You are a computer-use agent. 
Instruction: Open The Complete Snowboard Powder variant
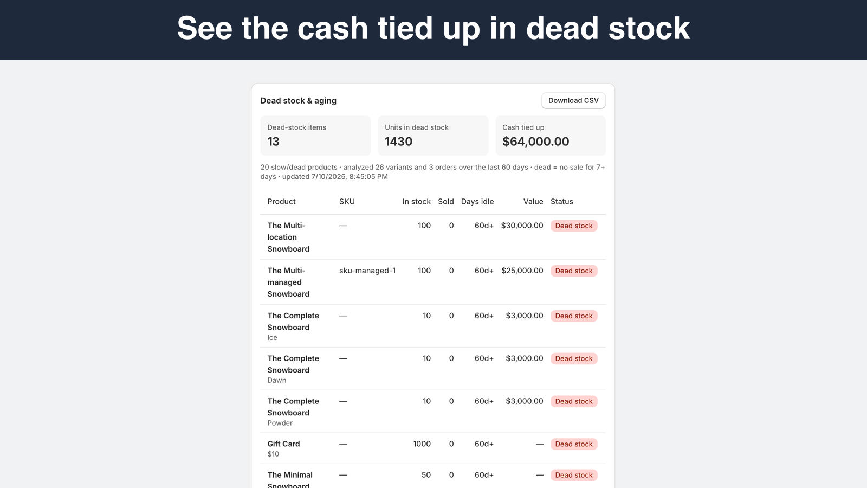[433, 412]
